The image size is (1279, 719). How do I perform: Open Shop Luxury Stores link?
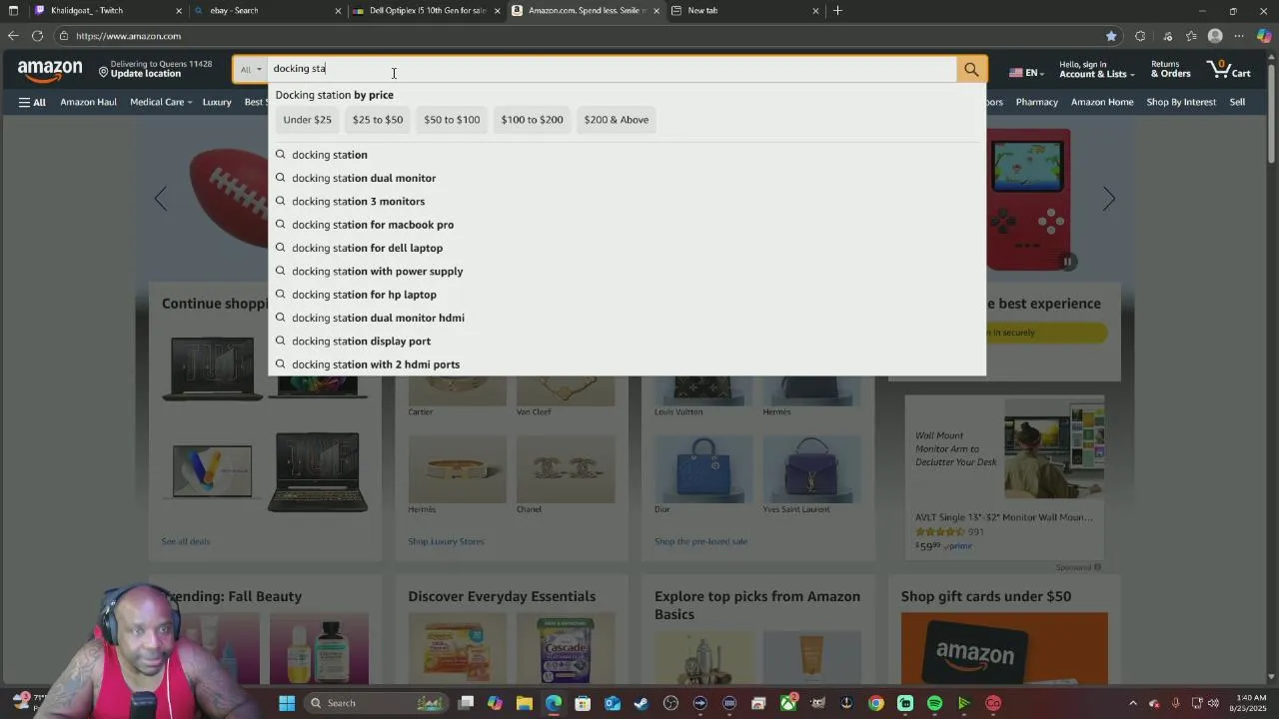click(x=446, y=541)
